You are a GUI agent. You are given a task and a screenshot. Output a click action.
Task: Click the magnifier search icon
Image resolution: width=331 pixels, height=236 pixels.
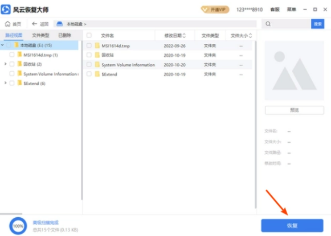pyautogui.click(x=268, y=24)
